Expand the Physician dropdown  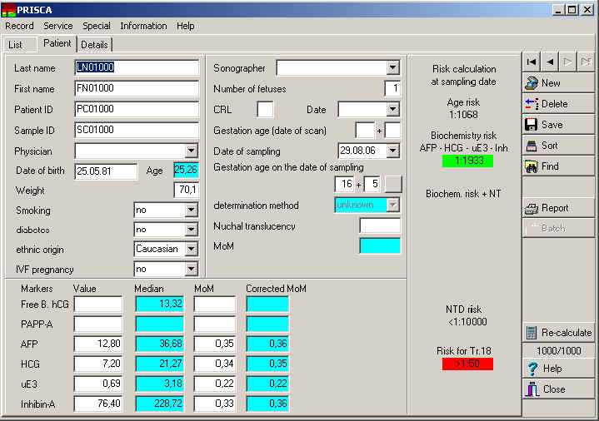tap(191, 151)
